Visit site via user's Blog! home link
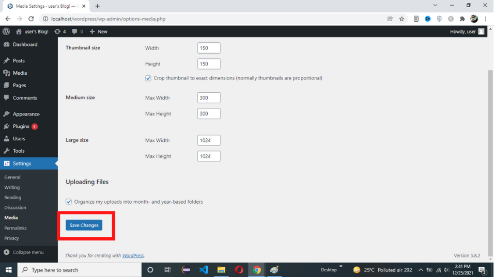This screenshot has width=494, height=277. 32,31
